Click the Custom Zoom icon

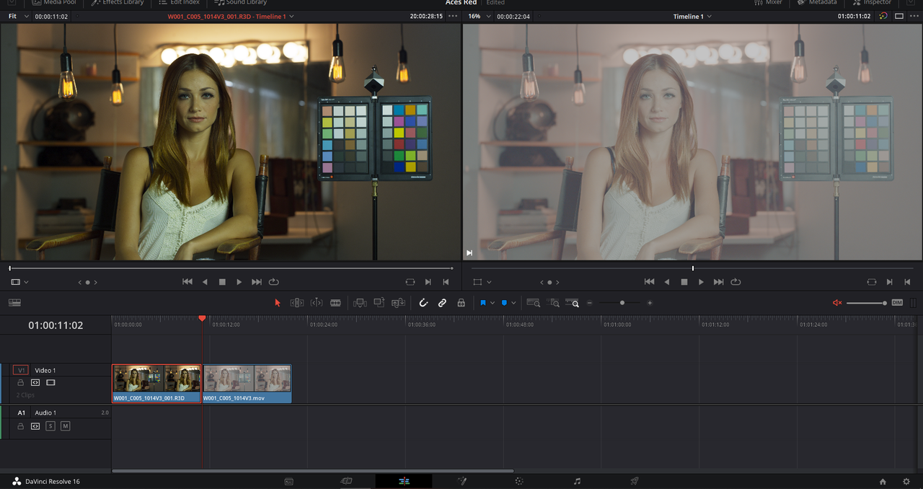[573, 303]
